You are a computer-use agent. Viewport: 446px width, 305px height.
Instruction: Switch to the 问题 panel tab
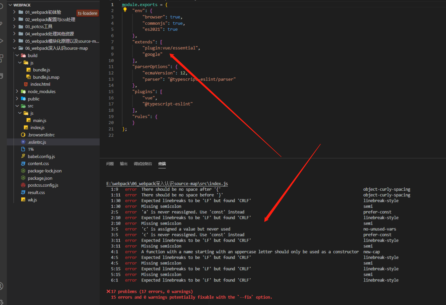tap(109, 164)
